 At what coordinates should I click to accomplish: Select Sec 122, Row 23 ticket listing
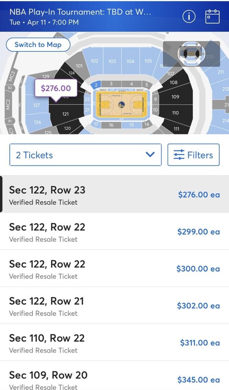pyautogui.click(x=115, y=194)
